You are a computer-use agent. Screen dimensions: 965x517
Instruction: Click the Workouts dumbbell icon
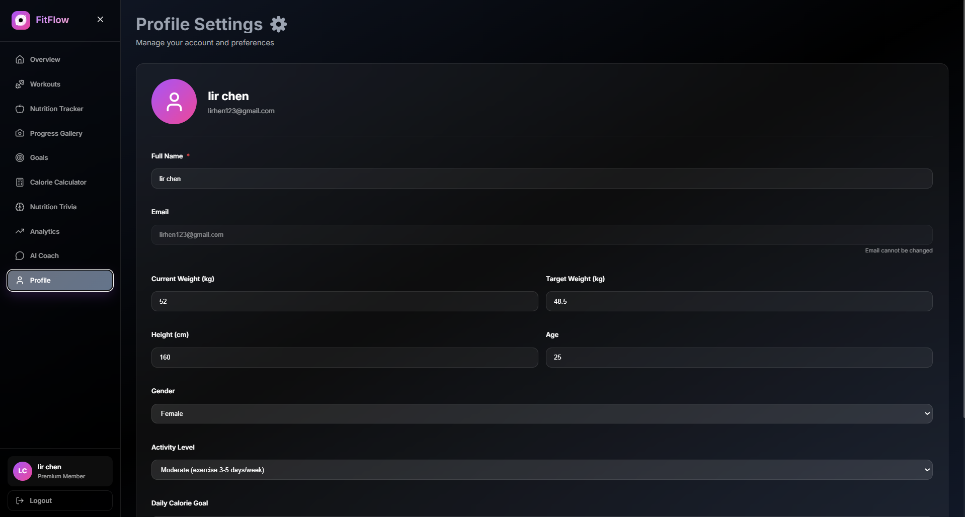20,84
